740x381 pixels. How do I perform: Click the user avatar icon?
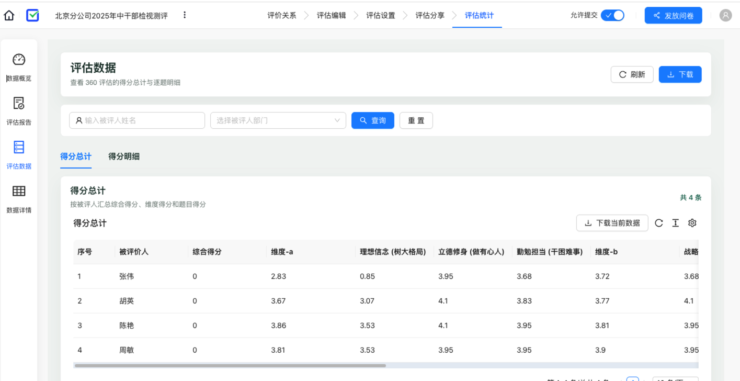click(x=725, y=16)
